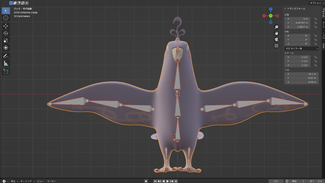Choose the Add Cube tool
The width and height of the screenshot is (325, 183).
6,72
